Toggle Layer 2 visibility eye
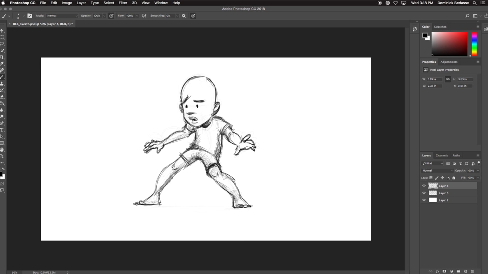Viewport: 488px width, 274px height. (424, 200)
